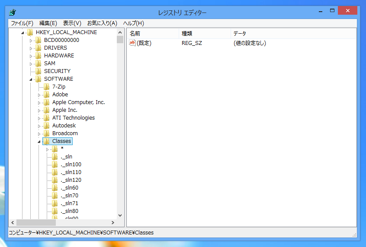
Task: Click the ._sln120 folder icon
Action: pos(55,180)
